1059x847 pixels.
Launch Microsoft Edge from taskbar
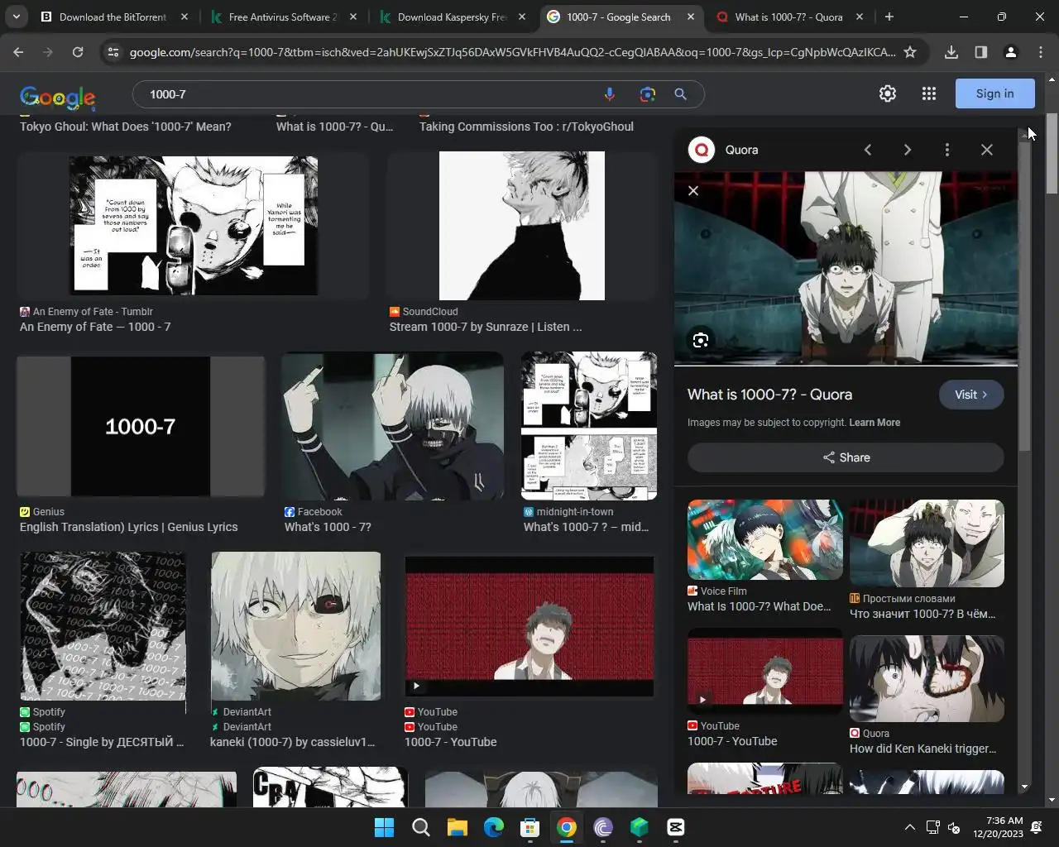(494, 827)
